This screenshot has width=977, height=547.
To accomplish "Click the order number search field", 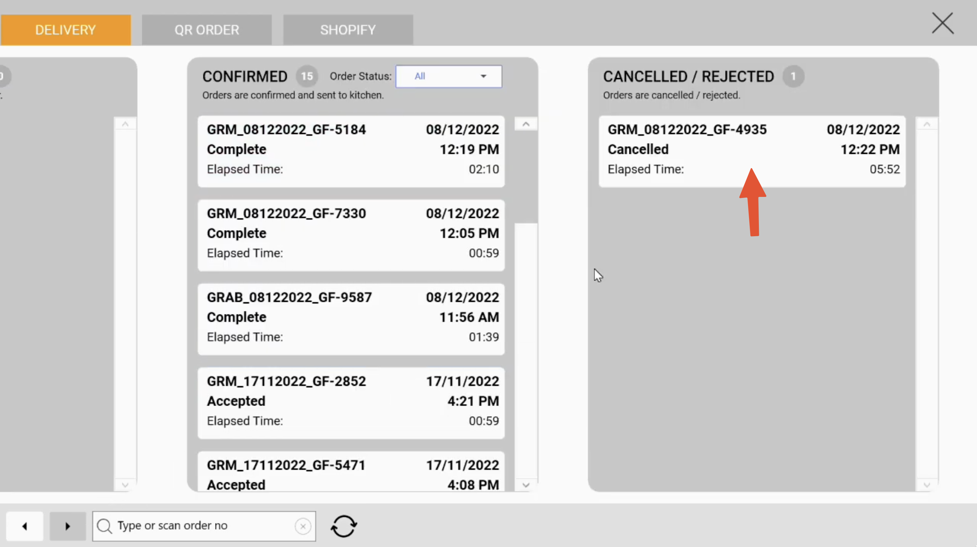I will pyautogui.click(x=204, y=526).
